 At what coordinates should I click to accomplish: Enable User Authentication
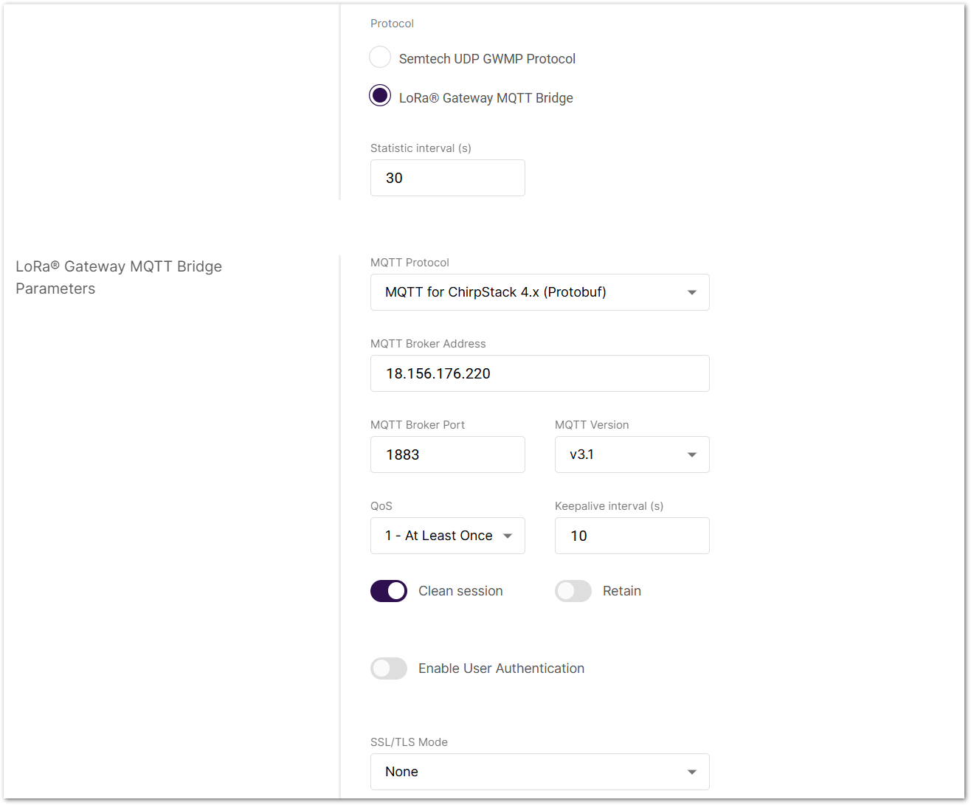click(388, 668)
